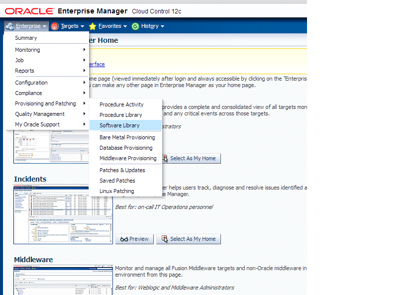The image size is (418, 295).
Task: Click the 'Cloud Control 12c' title text
Action: click(157, 11)
